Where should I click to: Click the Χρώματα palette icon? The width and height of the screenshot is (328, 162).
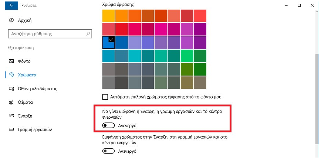11,75
